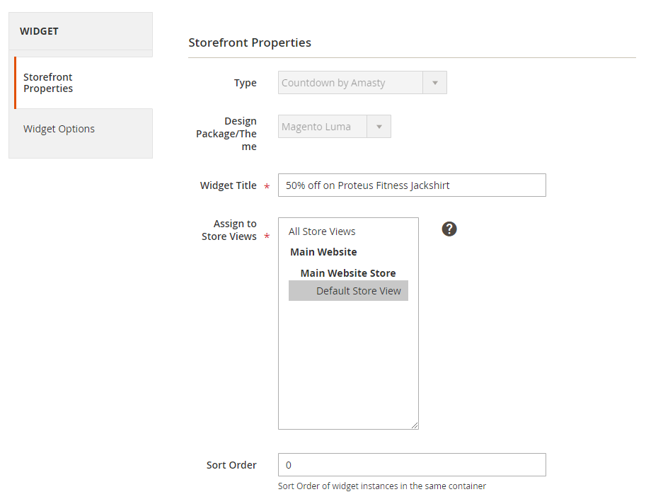Click the Type dropdown arrow button

coord(434,83)
